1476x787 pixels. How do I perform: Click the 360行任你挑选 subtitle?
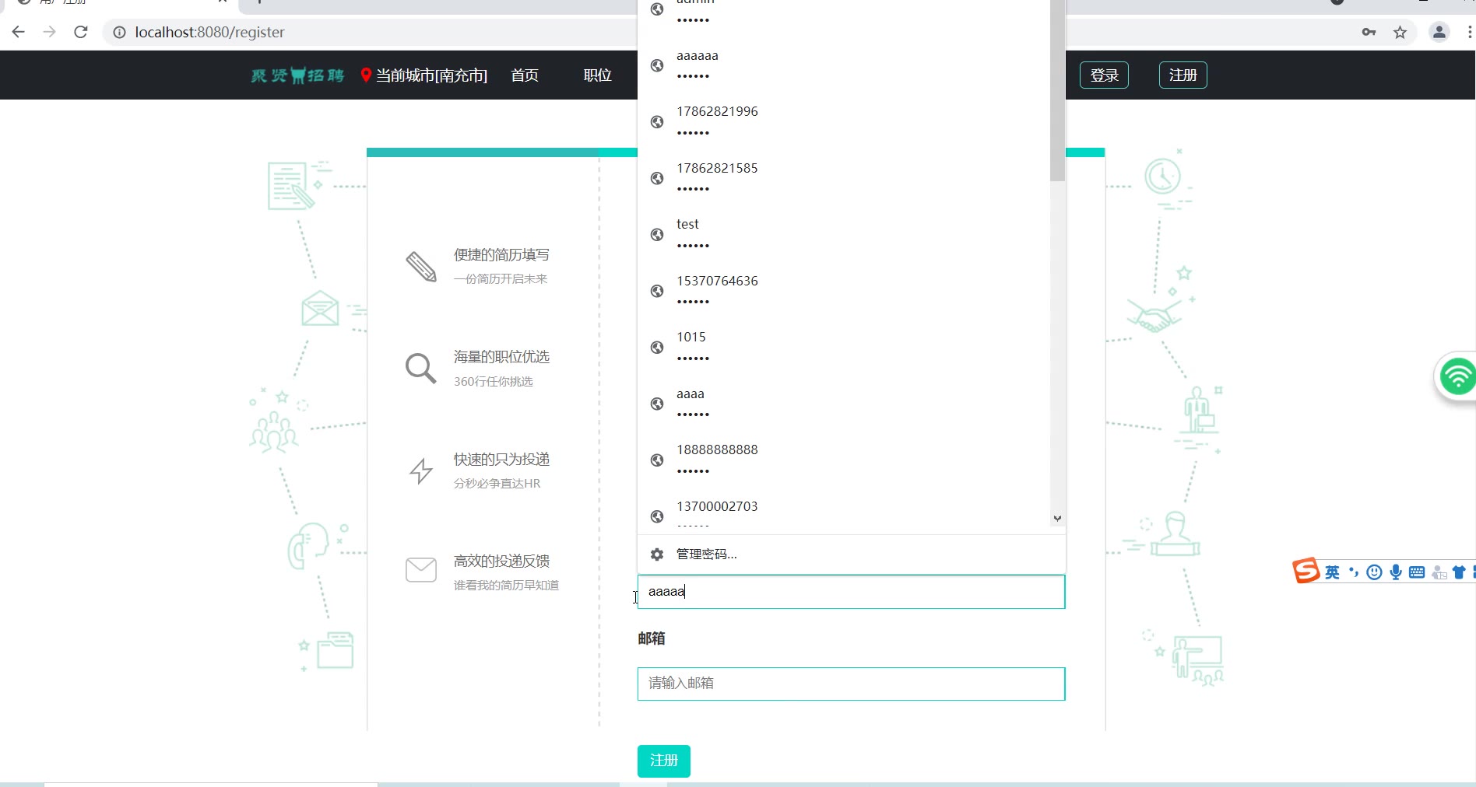(x=494, y=382)
